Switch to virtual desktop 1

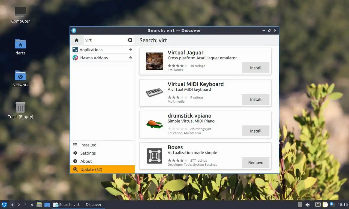12,205
